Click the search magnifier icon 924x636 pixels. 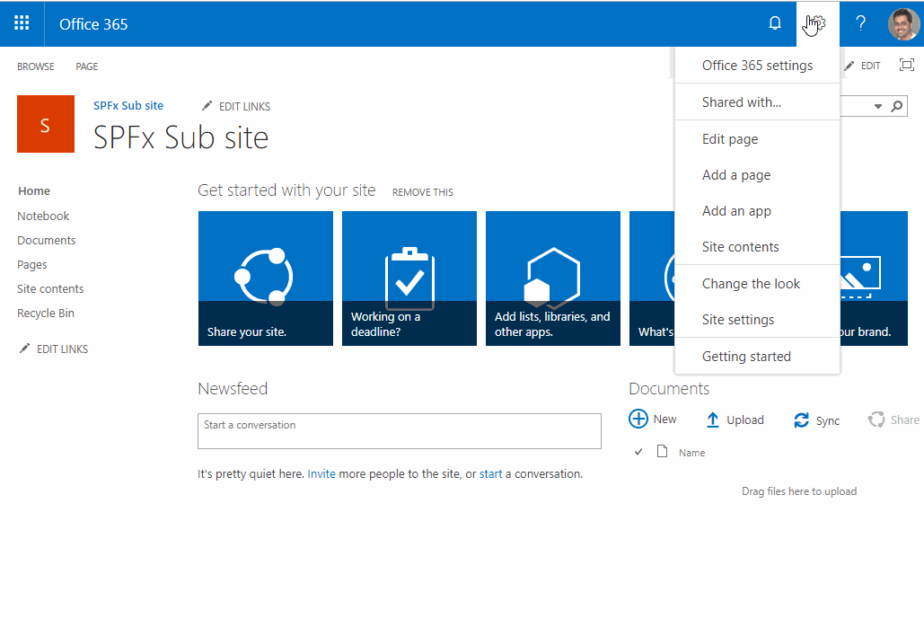pos(897,106)
